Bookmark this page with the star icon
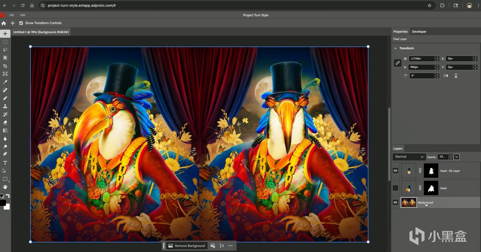The height and width of the screenshot is (252, 481). (430, 6)
